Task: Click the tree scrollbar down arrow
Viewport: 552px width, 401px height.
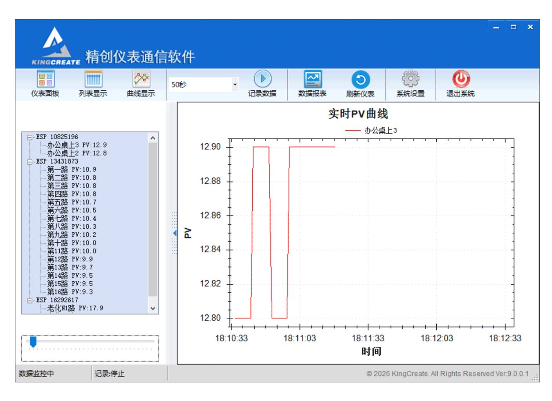Action: tap(153, 309)
